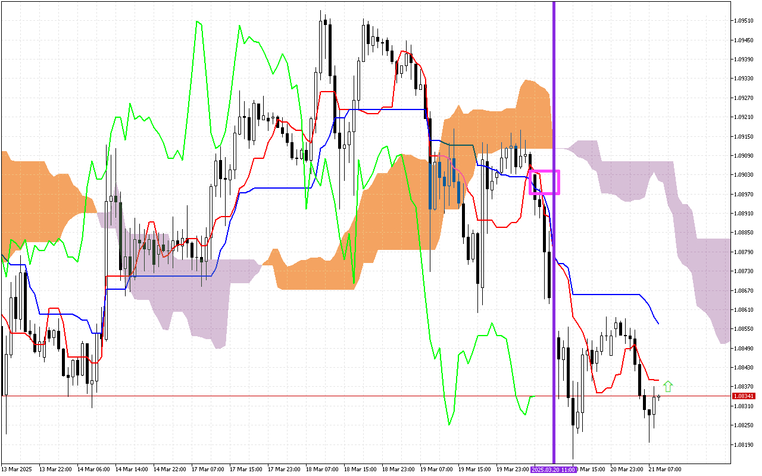Click the 1.09390 price axis label
This screenshot has height=476, width=762.
tap(744, 59)
